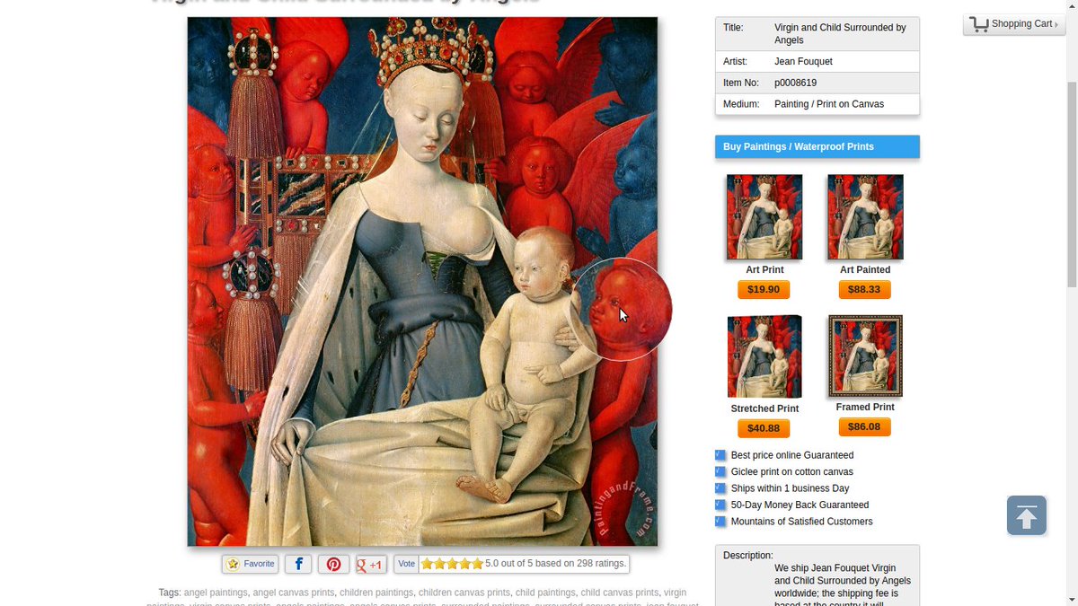1078x606 pixels.
Task: Open the angel canvas prints tag
Action: coord(294,593)
